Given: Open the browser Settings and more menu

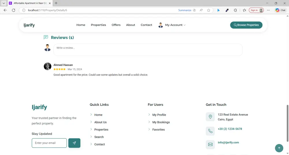Looking at the screenshot, I should click(x=268, y=10).
